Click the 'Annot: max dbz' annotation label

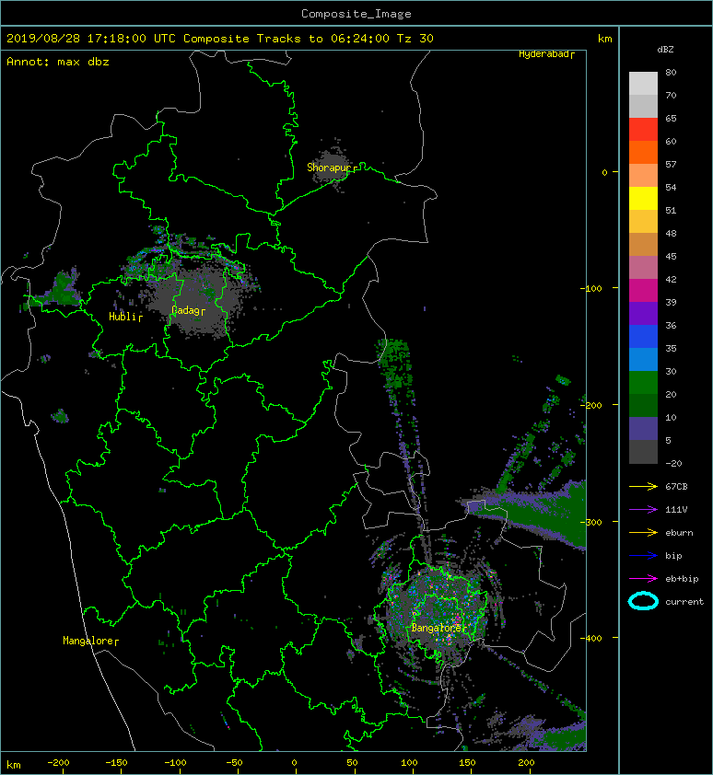[58, 62]
